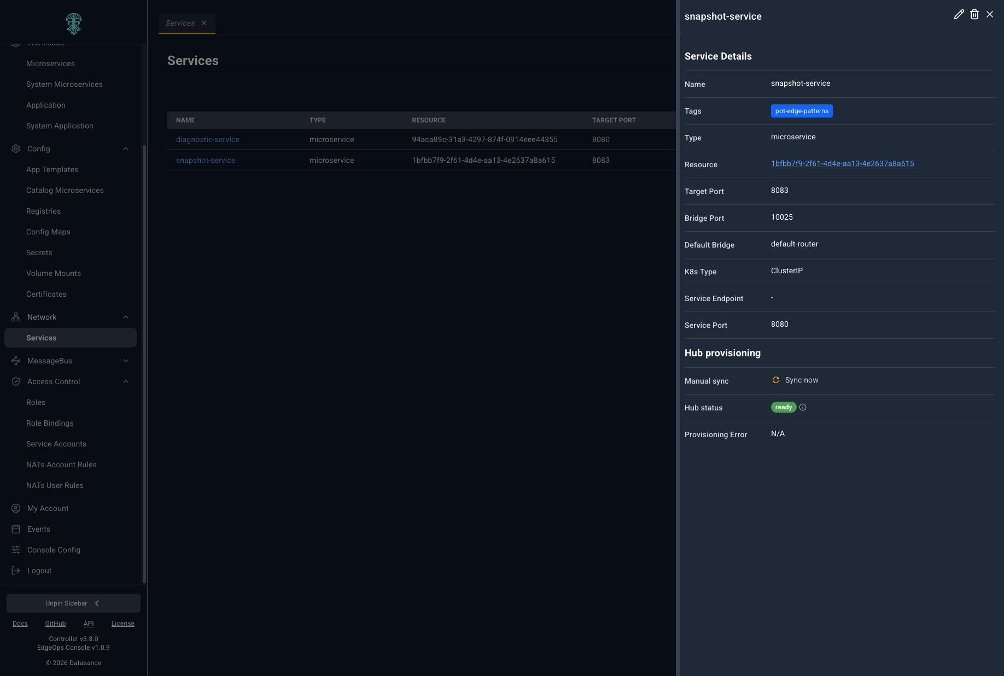This screenshot has height=676, width=1004.
Task: Open the License link
Action: coord(122,624)
